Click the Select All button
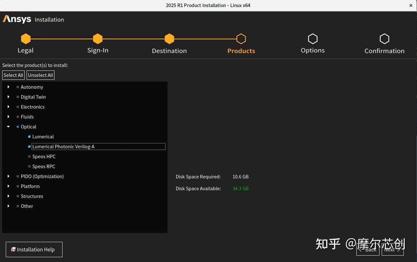This screenshot has height=262, width=417. tap(13, 75)
